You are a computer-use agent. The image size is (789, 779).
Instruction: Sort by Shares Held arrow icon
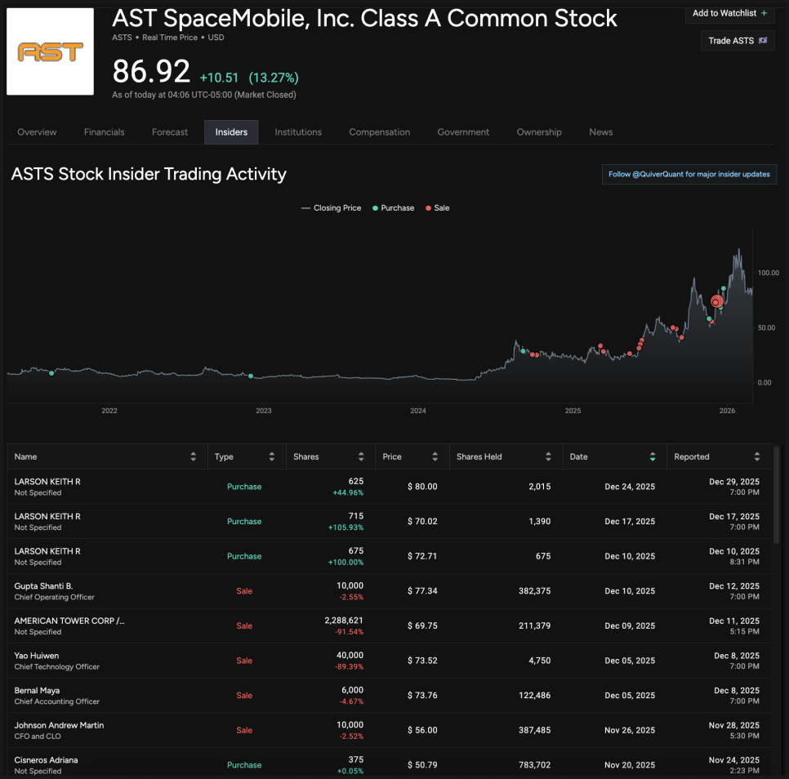click(x=548, y=457)
